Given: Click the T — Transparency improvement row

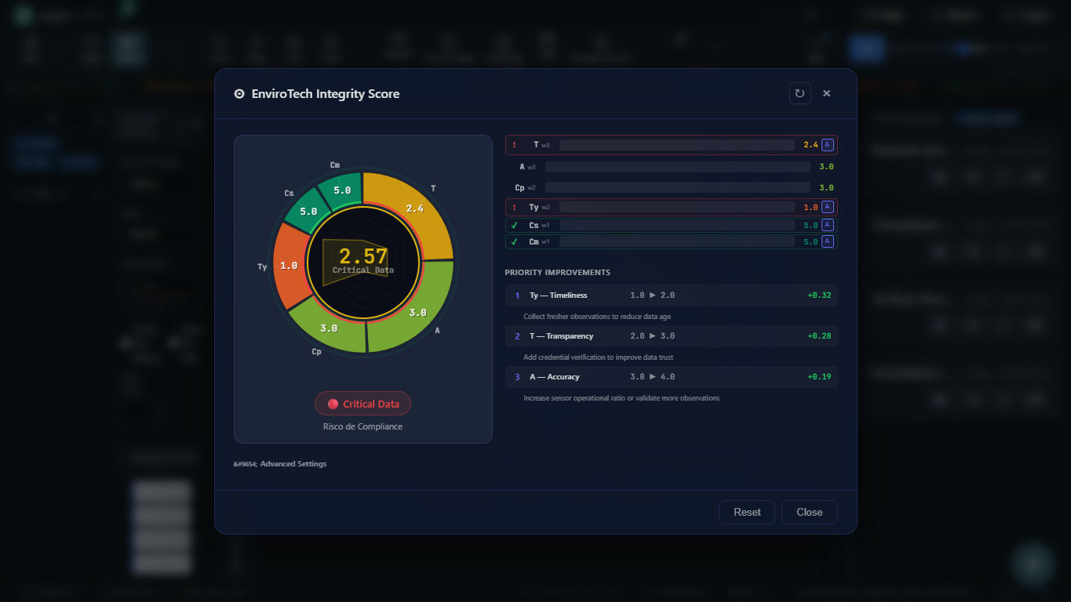Looking at the screenshot, I should click(x=672, y=336).
